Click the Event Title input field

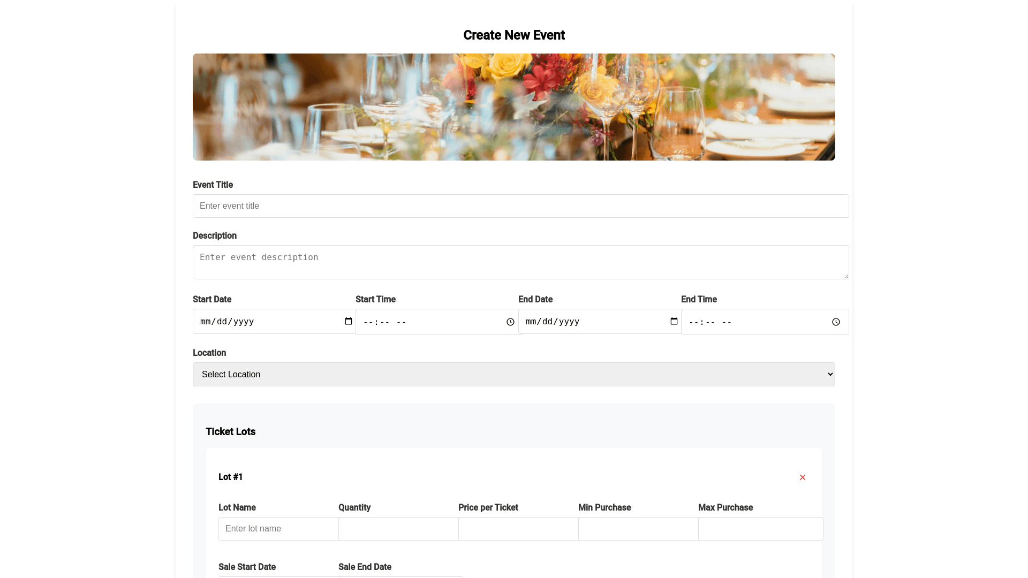tap(520, 206)
